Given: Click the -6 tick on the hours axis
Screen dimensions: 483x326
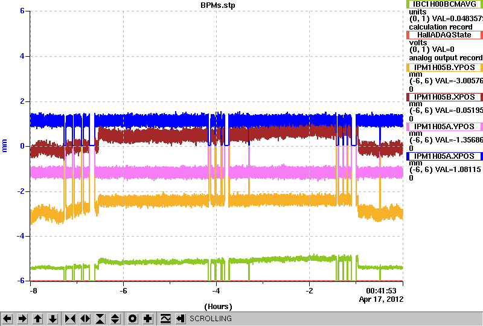Looking at the screenshot, I should 123,291.
